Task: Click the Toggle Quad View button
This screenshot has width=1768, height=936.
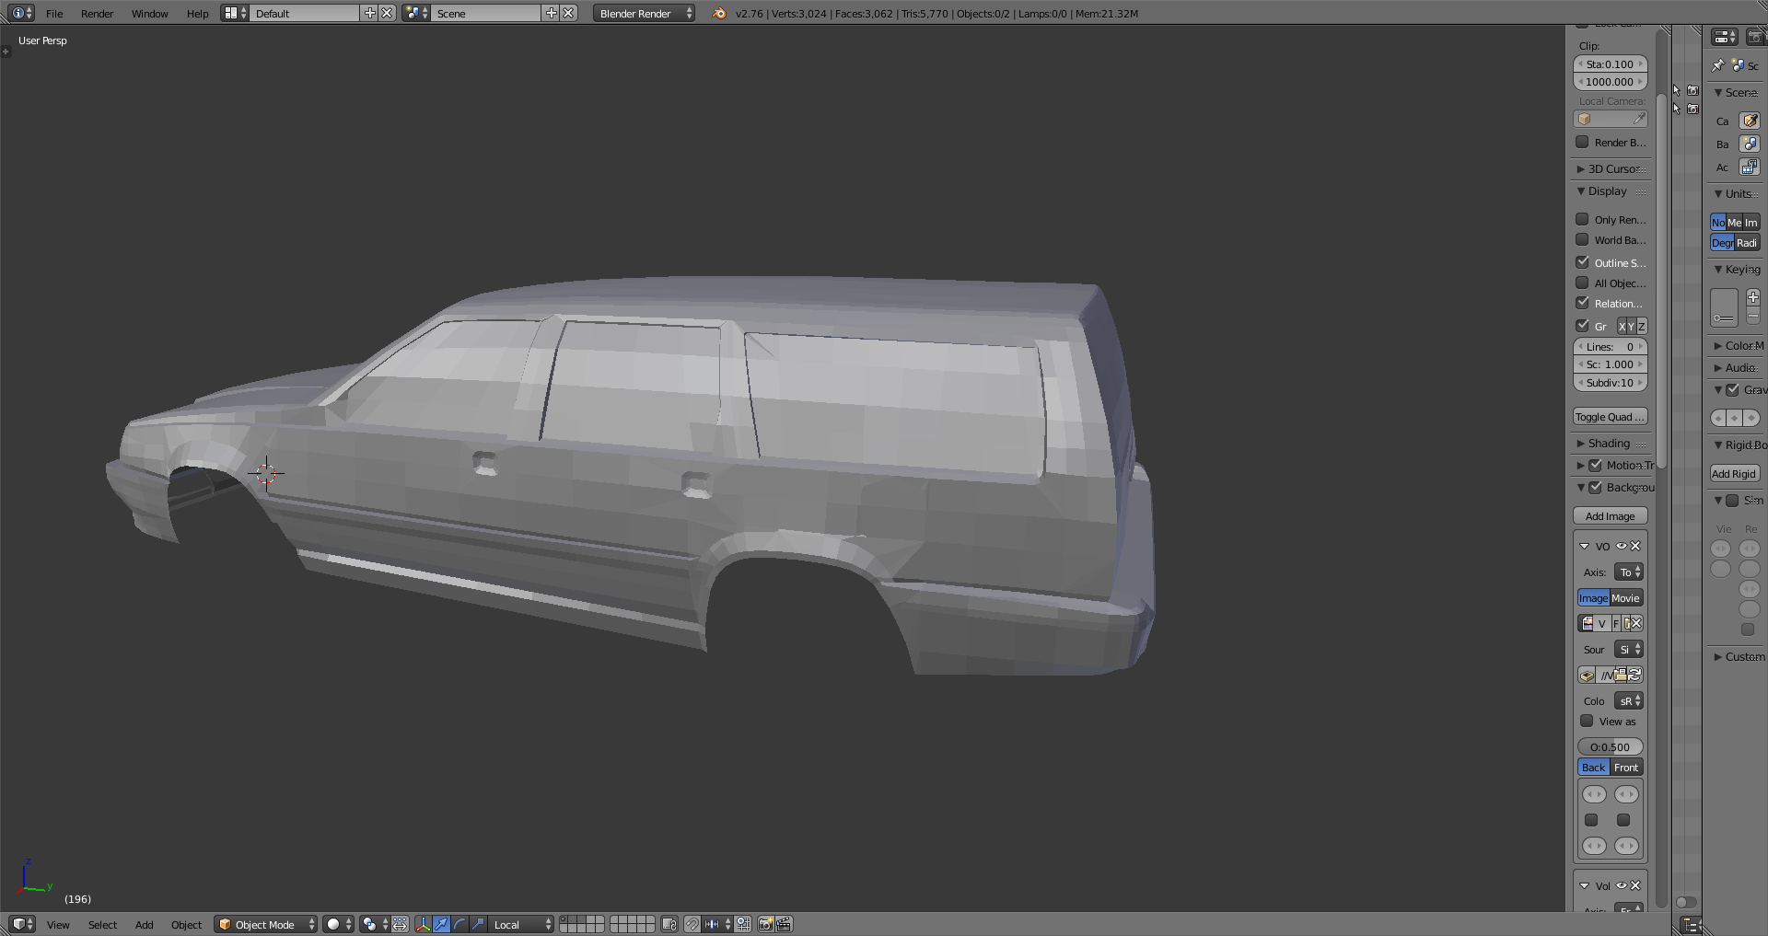Action: pyautogui.click(x=1610, y=417)
